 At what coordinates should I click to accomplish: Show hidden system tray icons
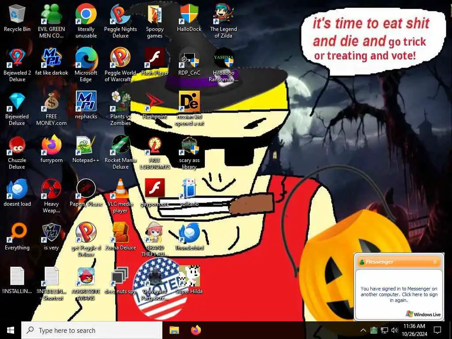pyautogui.click(x=363, y=330)
